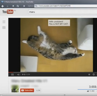This screenshot has width=97, height=96.
Task: Mute the video with the speaker icon
Action: coord(19,74)
